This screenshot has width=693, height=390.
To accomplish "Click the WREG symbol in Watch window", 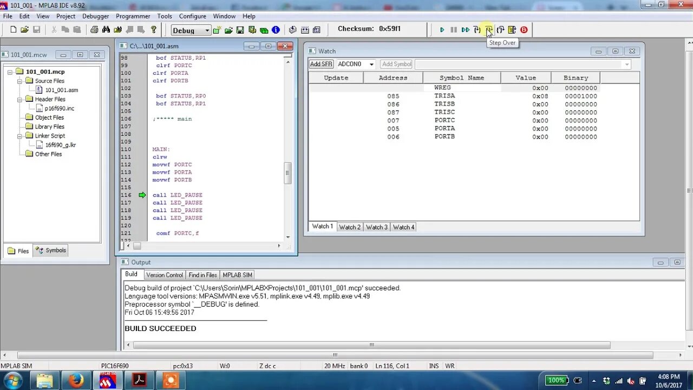I will [442, 88].
